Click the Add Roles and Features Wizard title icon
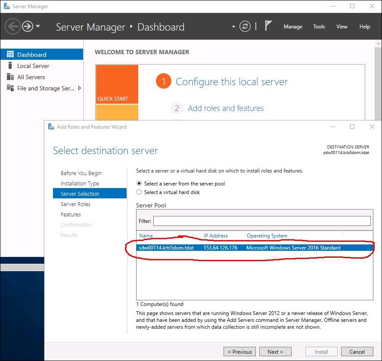Viewport: 382px width, 361px height. (51, 127)
